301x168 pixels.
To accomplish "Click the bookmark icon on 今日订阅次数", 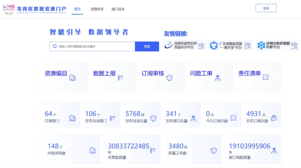I will click(x=233, y=118).
